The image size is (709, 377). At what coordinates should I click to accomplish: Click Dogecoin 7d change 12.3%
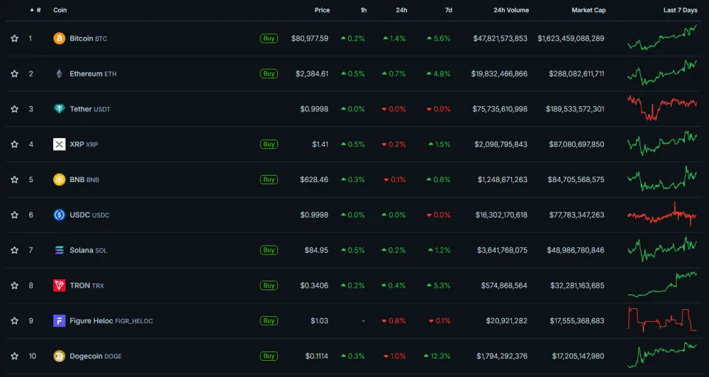[x=437, y=356]
